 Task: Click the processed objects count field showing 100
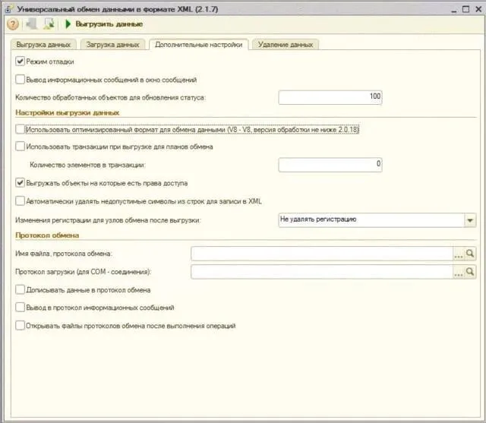(330, 97)
